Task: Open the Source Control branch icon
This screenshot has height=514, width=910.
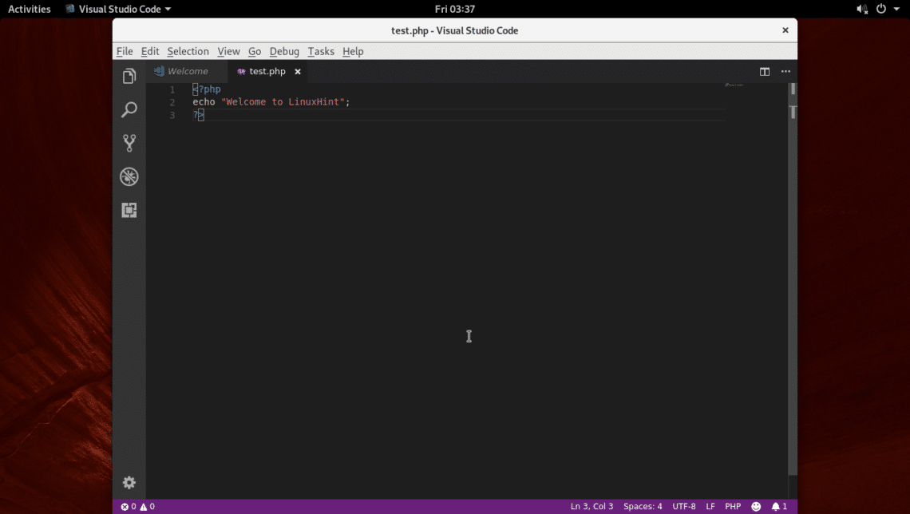Action: pyautogui.click(x=129, y=144)
